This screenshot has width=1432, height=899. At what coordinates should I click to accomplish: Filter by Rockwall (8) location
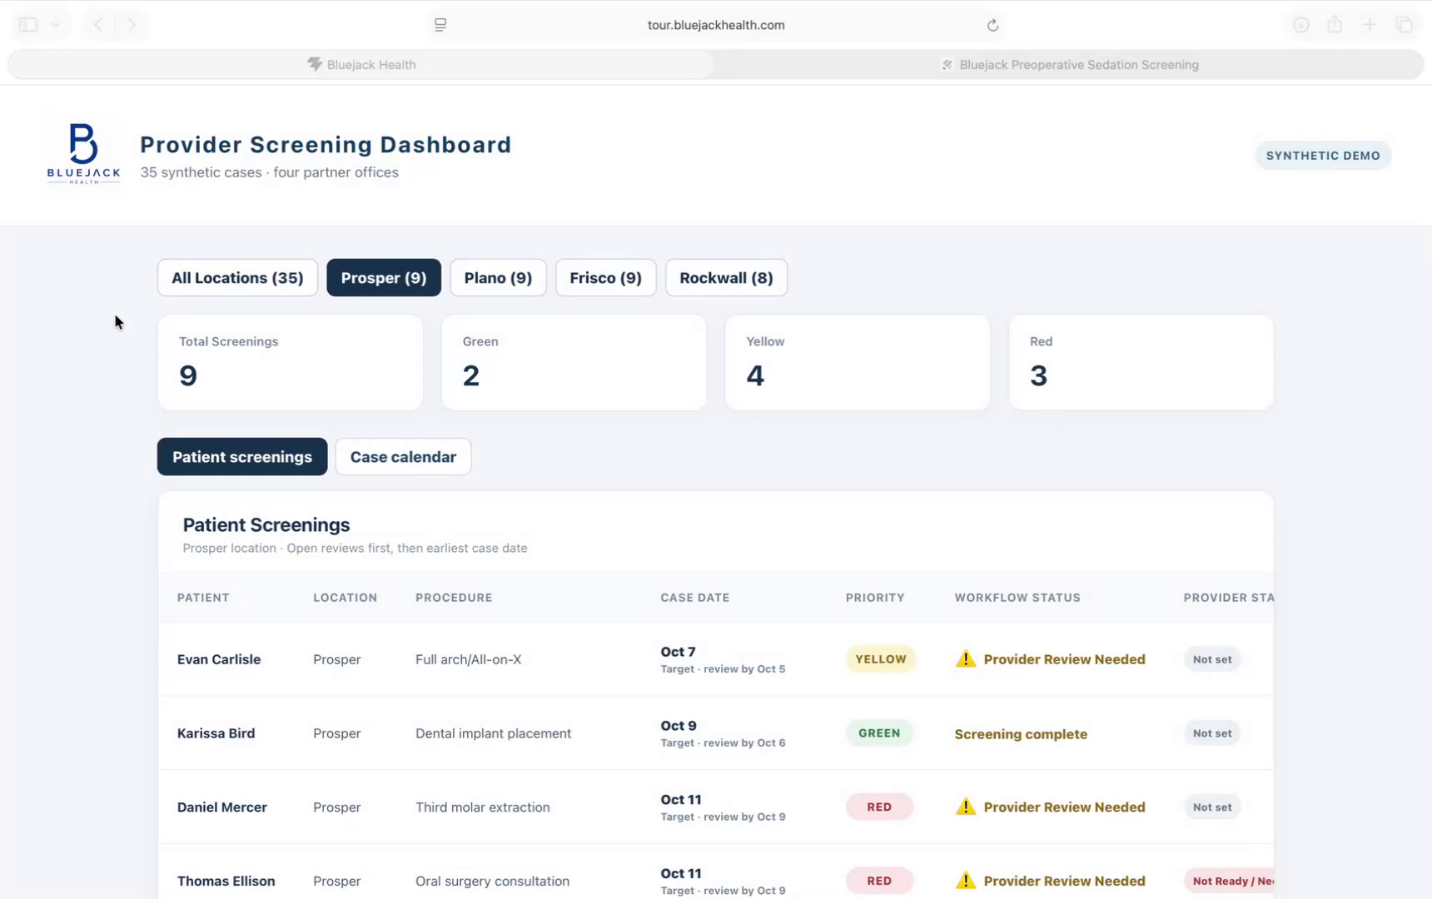click(726, 278)
